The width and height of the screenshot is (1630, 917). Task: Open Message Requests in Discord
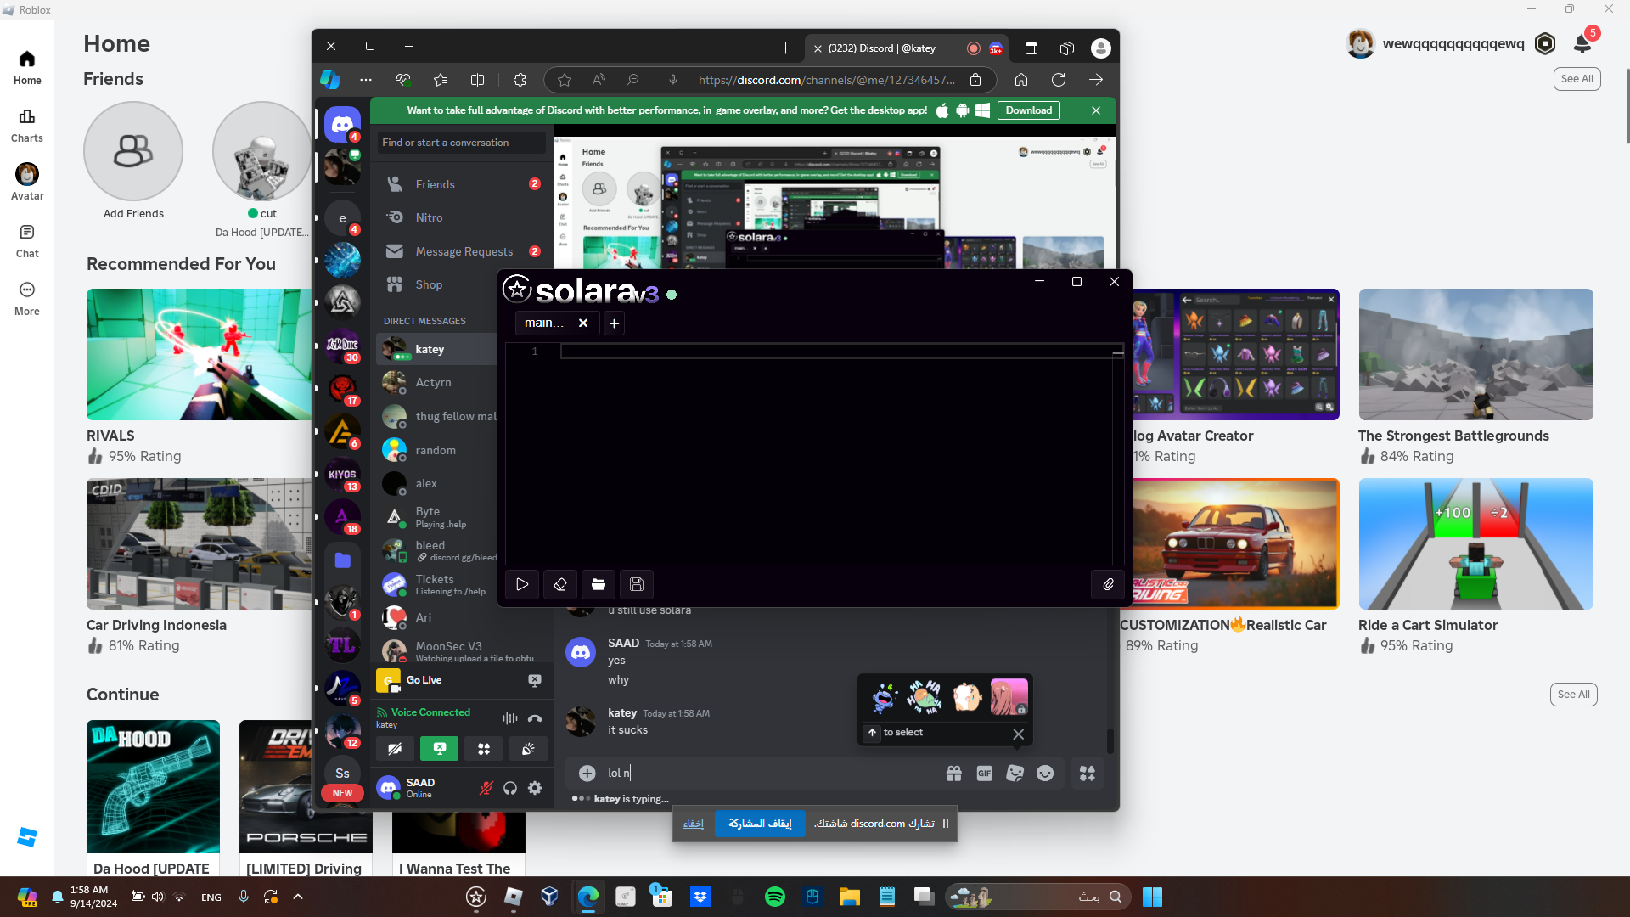462,251
